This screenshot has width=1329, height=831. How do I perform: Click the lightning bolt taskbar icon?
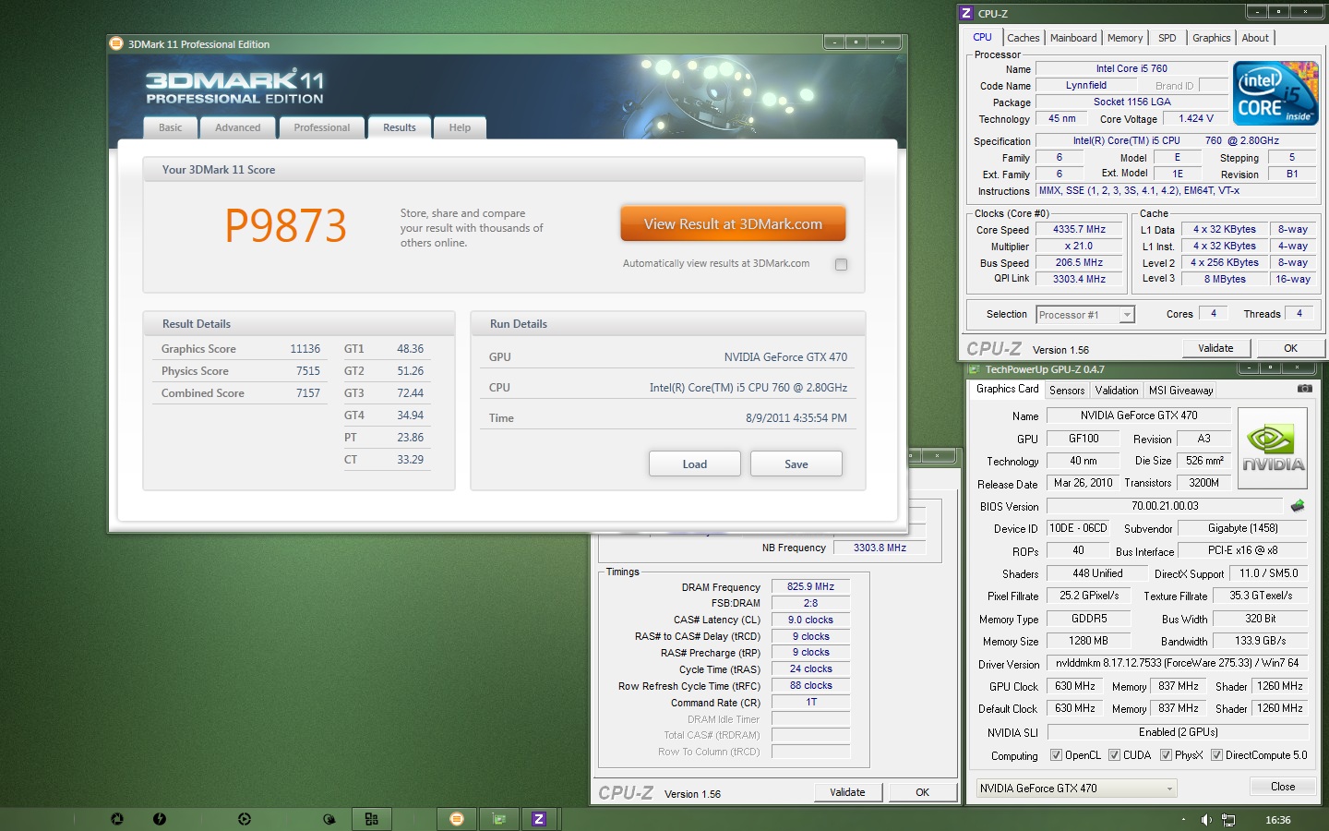click(x=160, y=819)
